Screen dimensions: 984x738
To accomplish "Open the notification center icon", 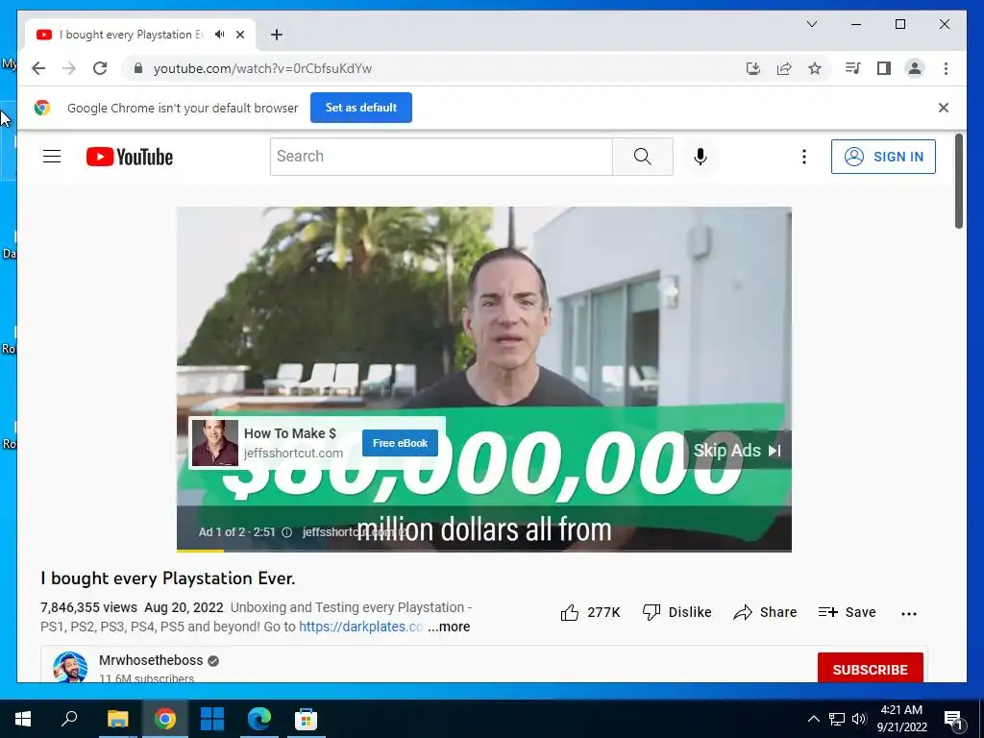I will click(x=953, y=719).
